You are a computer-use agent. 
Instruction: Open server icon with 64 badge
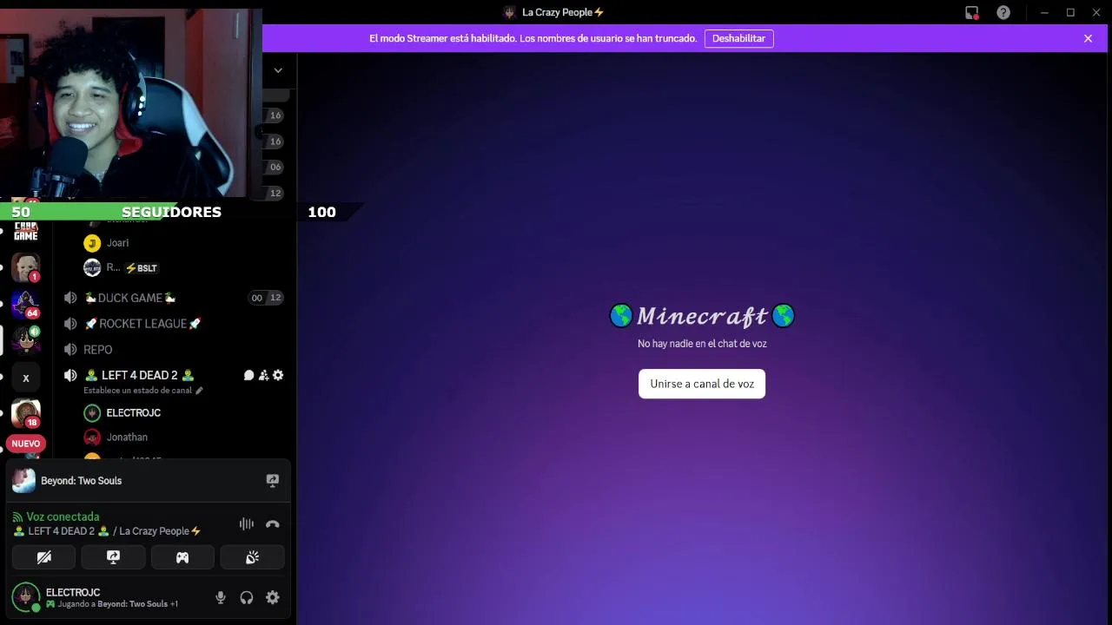(x=25, y=304)
